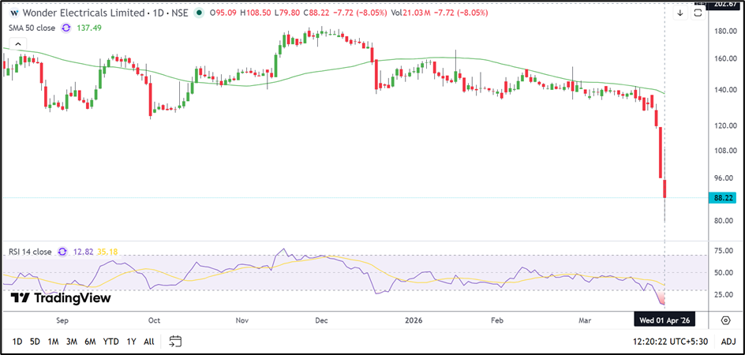
Task: Switch to the 1M range
Action: [x=53, y=342]
